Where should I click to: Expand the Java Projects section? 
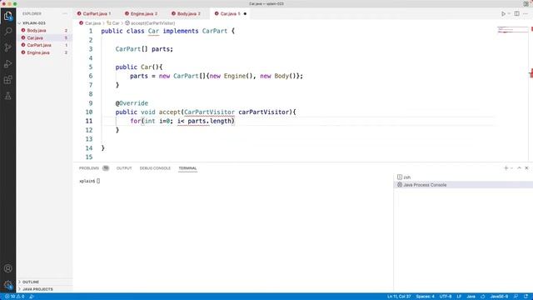[44, 289]
